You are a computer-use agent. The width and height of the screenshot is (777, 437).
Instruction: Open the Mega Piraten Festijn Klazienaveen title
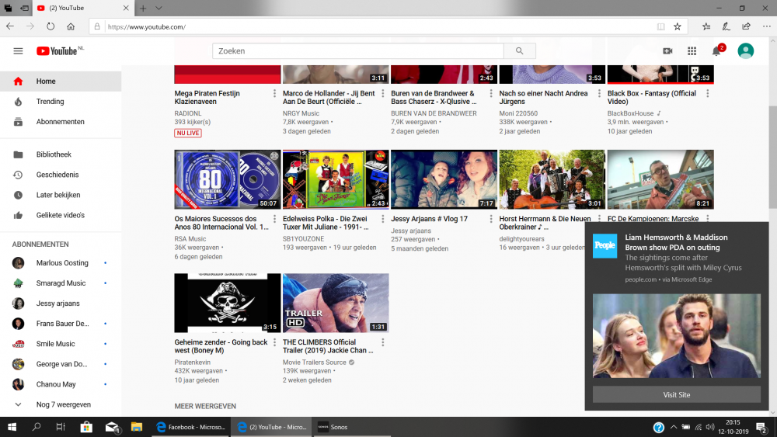pos(207,98)
